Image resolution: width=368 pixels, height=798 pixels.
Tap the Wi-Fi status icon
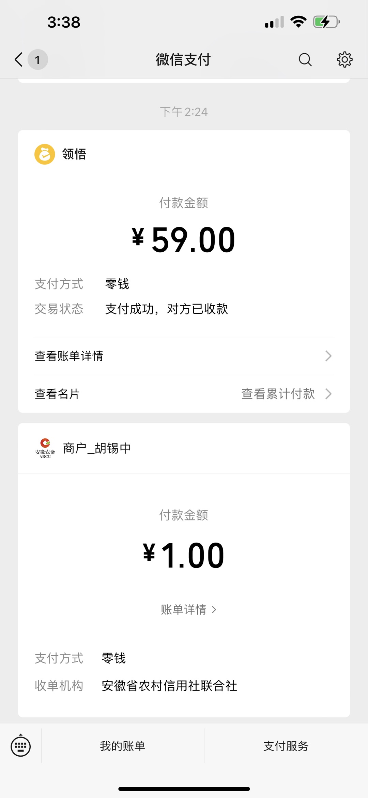coord(298,22)
